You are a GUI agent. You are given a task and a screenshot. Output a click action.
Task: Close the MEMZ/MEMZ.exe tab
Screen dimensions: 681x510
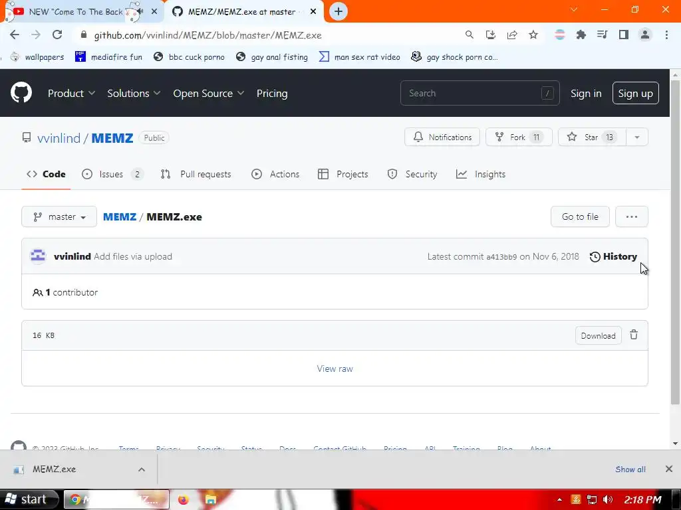pyautogui.click(x=313, y=12)
